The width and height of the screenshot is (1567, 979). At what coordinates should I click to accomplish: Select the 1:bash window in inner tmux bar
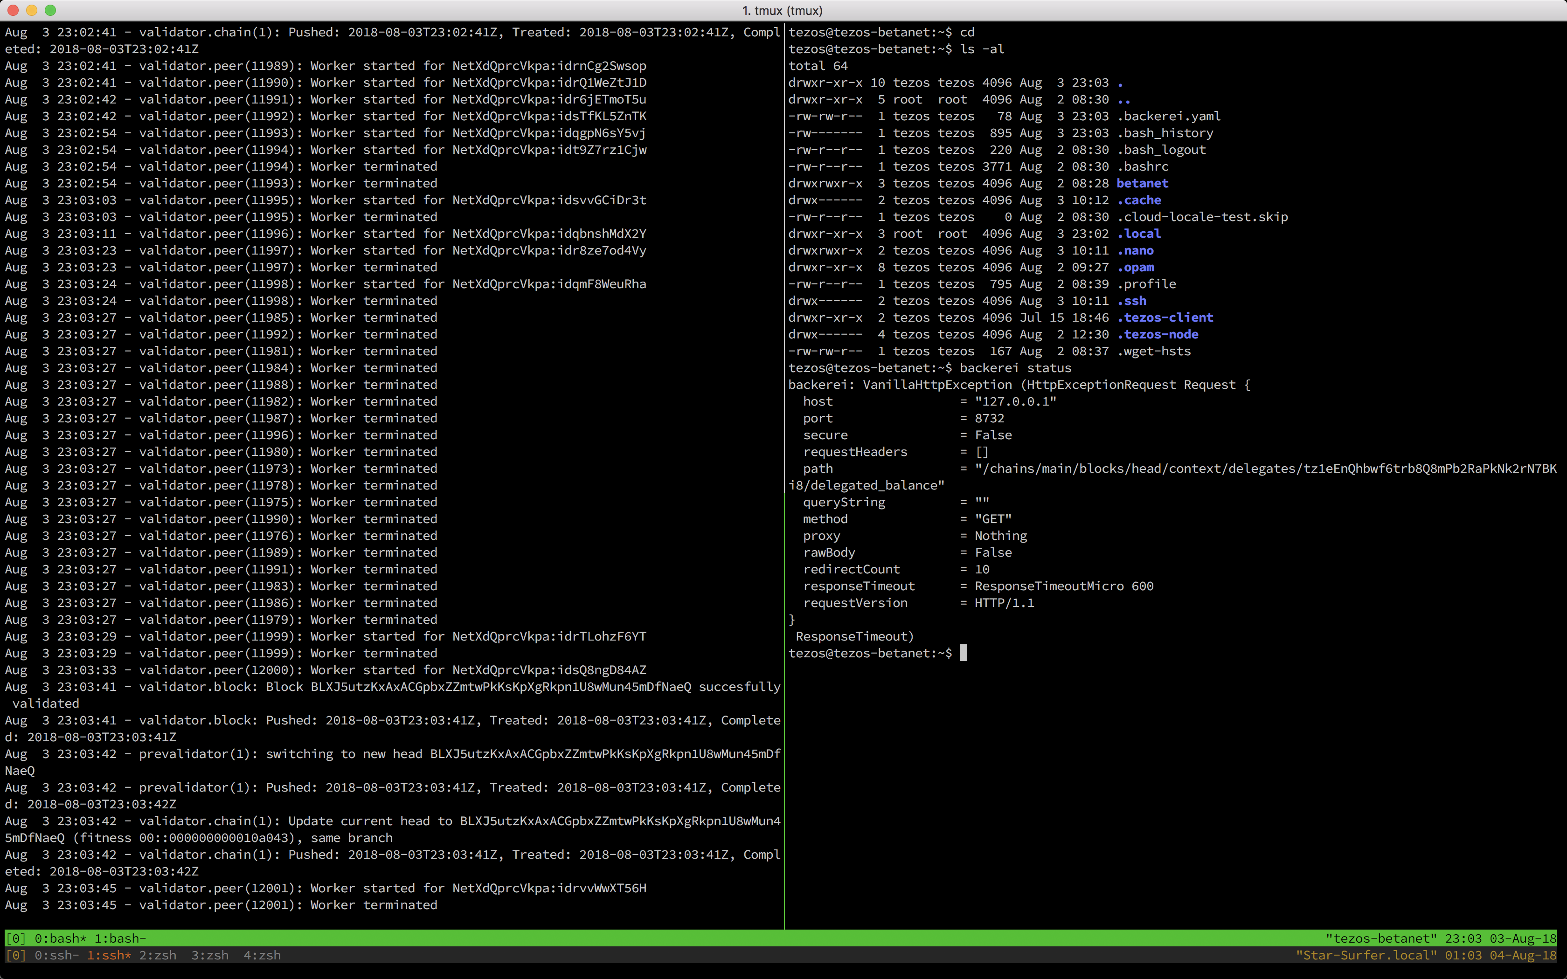pos(120,938)
